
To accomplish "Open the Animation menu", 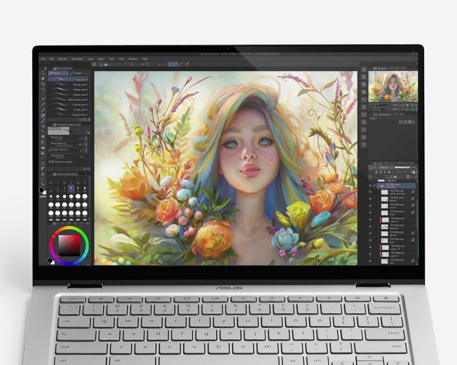I will 77,59.
